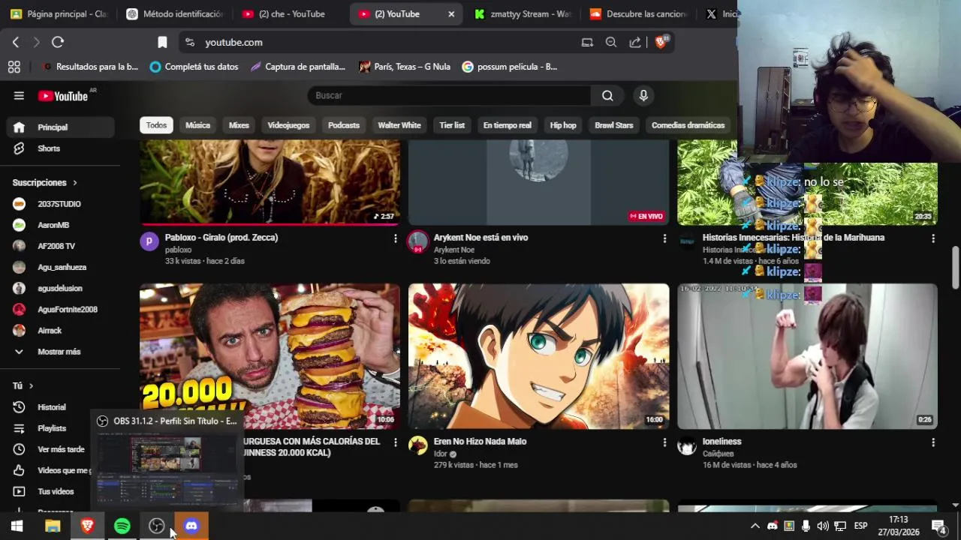The width and height of the screenshot is (961, 540).
Task: Open ESP language indicator
Action: [x=860, y=526]
